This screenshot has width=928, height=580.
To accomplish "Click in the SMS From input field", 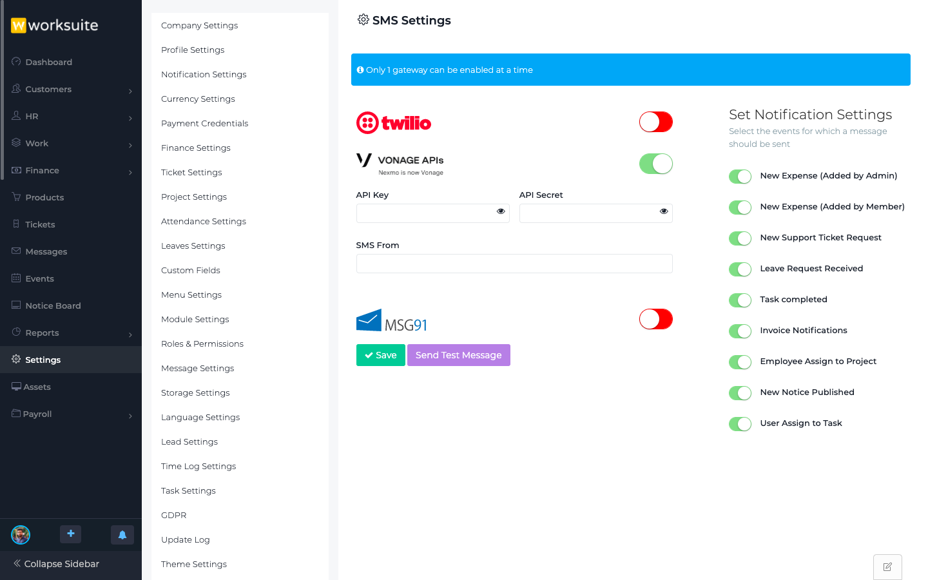I will pyautogui.click(x=514, y=264).
